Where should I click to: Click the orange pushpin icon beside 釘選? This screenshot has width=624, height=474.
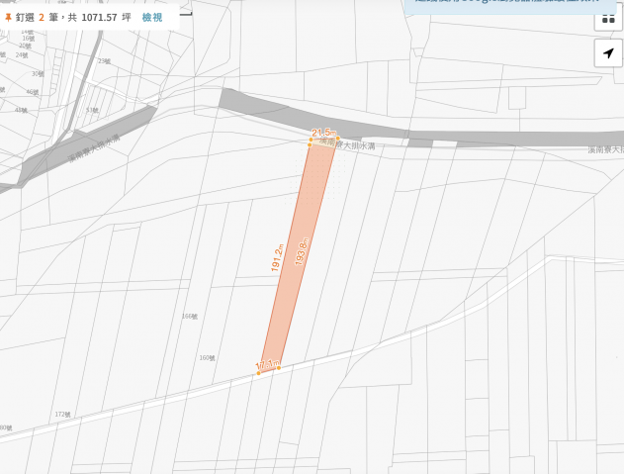8,18
